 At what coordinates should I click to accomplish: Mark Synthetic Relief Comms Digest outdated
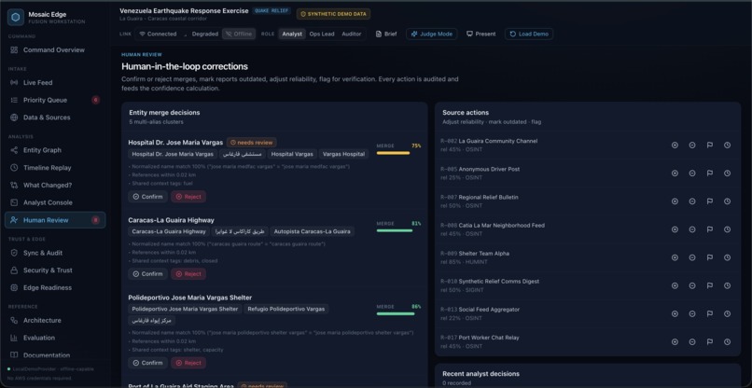click(x=727, y=285)
